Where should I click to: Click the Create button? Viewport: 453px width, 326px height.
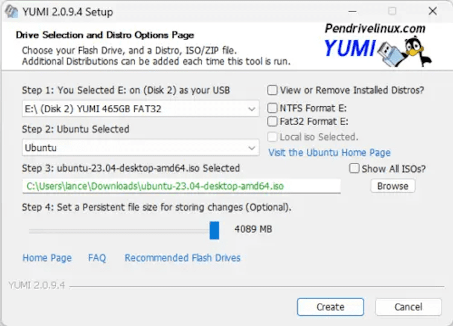(x=330, y=307)
